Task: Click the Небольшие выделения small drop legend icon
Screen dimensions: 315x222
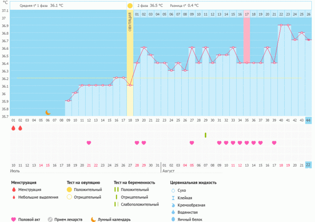Action: pos(13,197)
